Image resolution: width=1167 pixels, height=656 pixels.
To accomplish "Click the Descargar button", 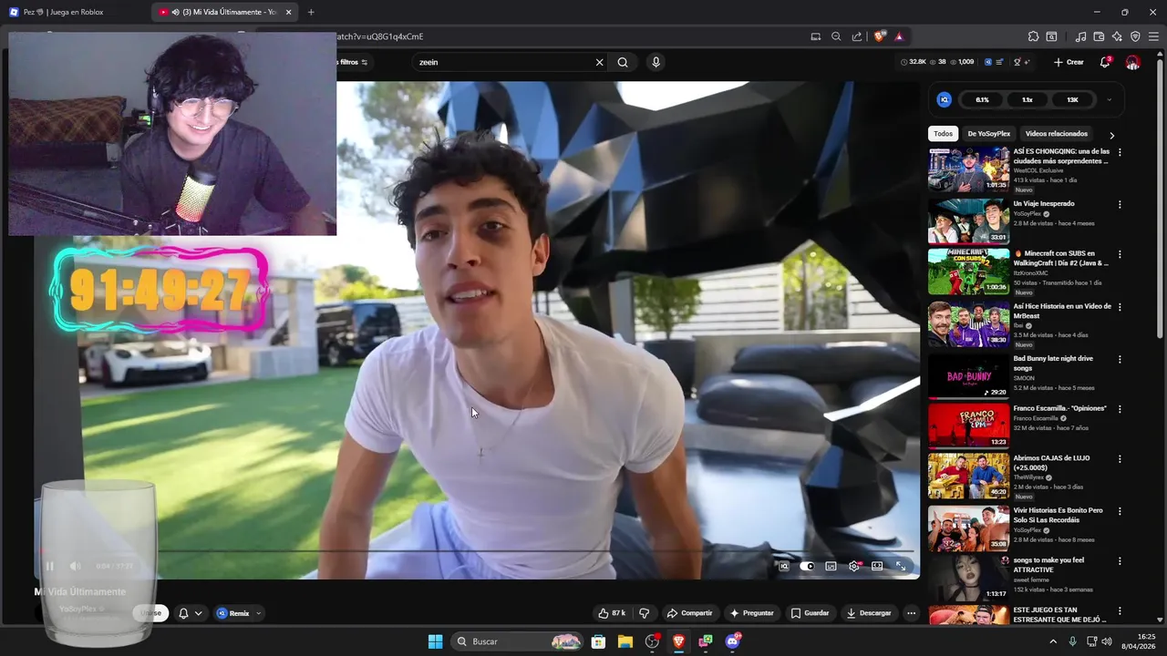I will (x=868, y=613).
